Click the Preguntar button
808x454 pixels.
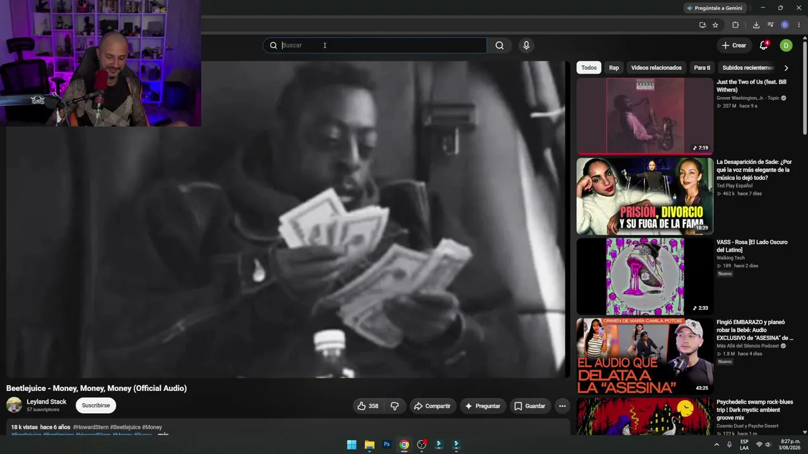(483, 406)
